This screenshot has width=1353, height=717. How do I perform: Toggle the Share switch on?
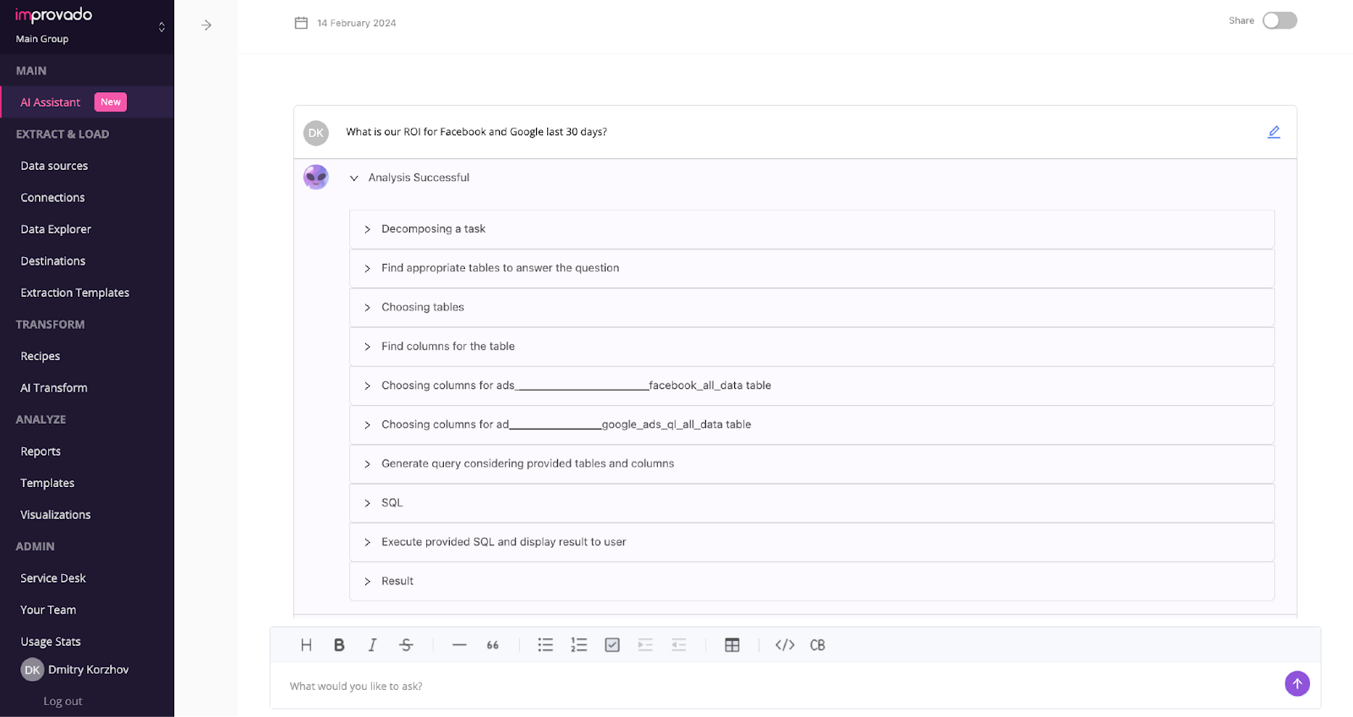(1279, 21)
